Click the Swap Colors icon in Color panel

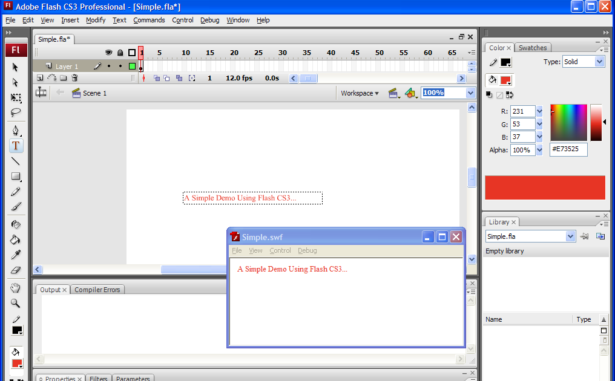point(510,95)
